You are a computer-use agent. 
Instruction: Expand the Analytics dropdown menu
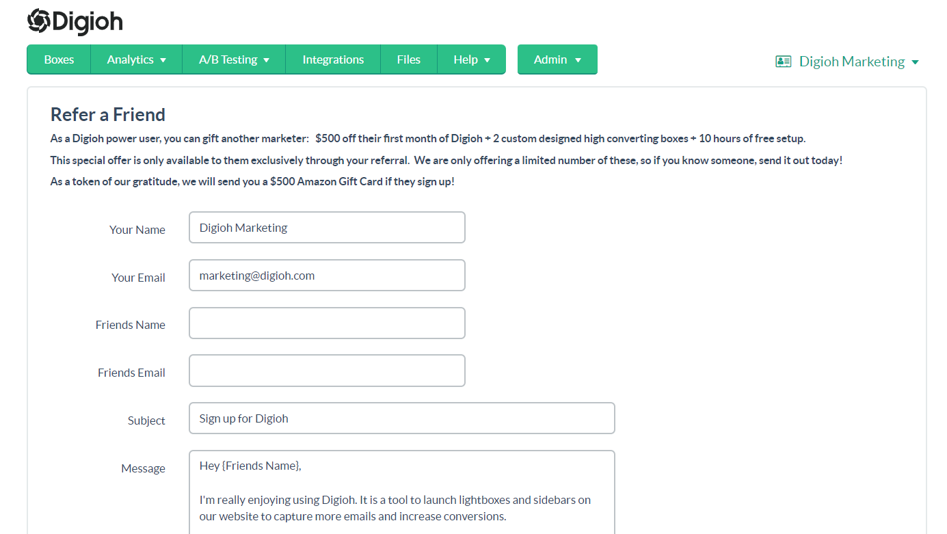click(x=137, y=59)
